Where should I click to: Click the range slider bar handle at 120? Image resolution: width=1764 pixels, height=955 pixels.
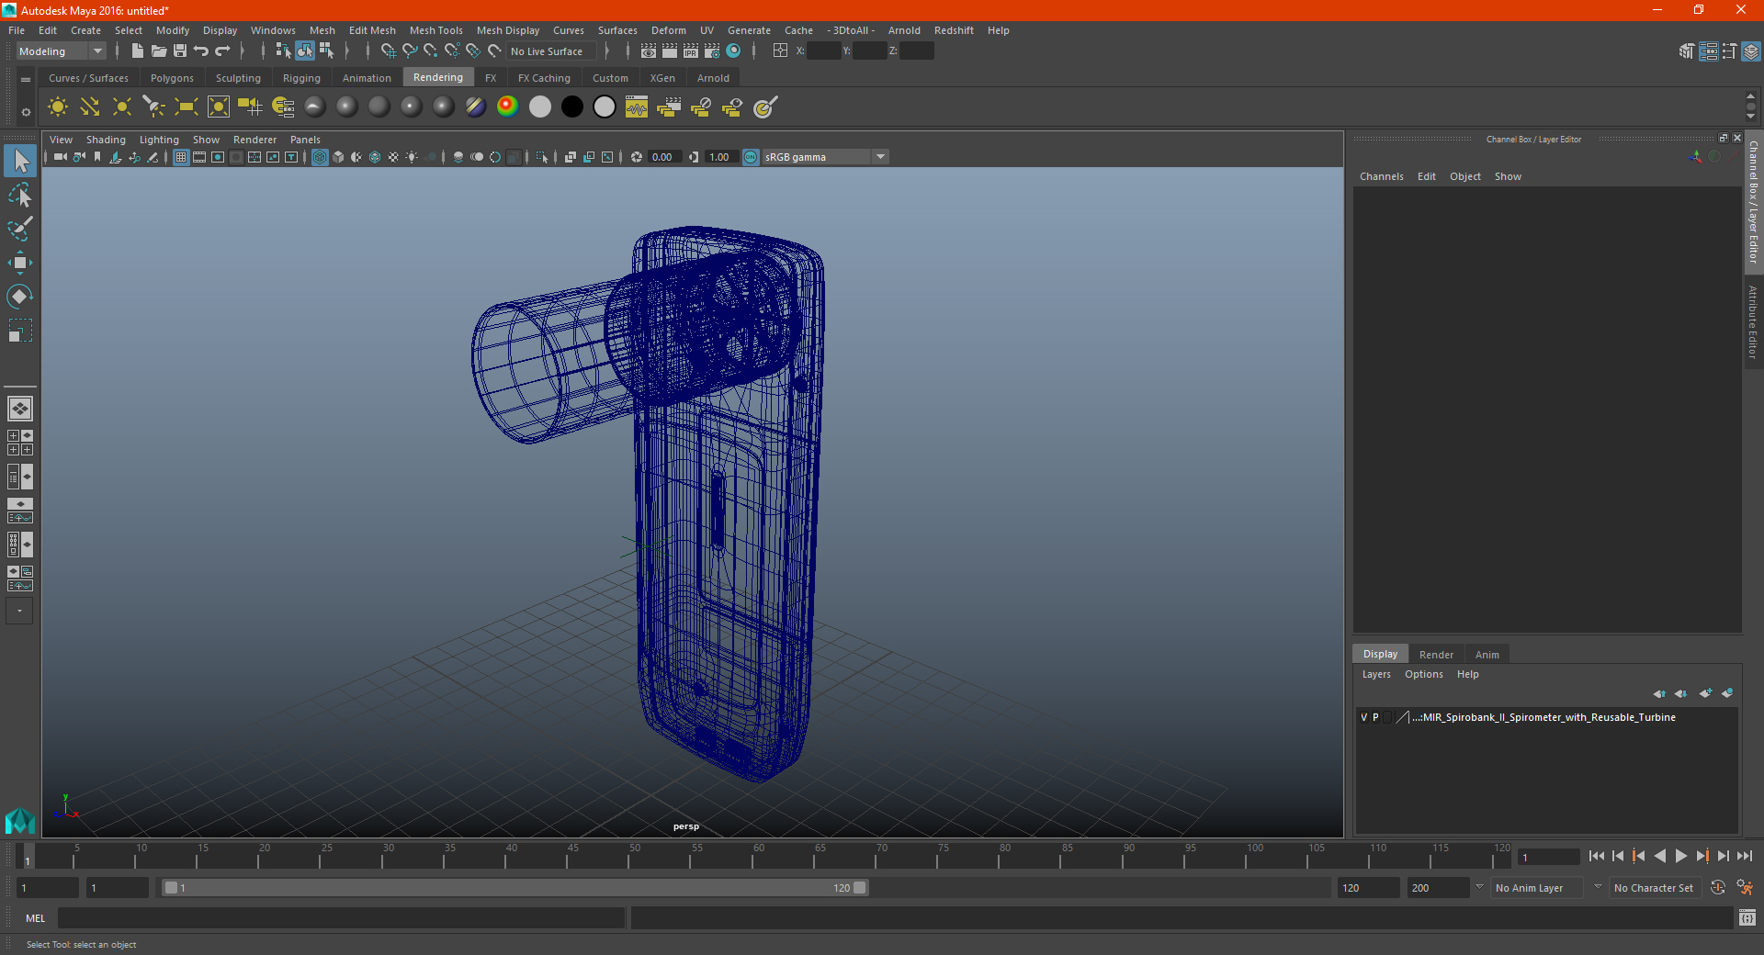pyautogui.click(x=860, y=888)
